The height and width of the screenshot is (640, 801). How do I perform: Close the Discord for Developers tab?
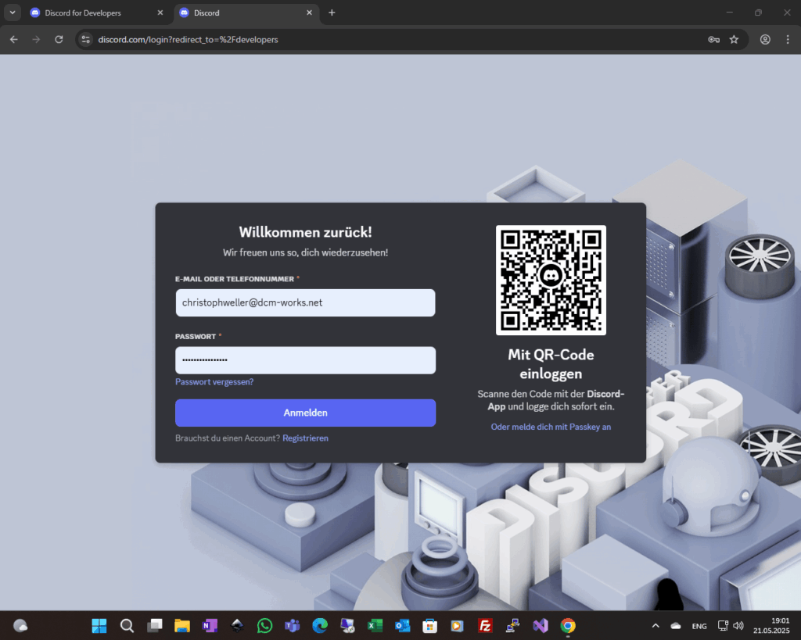pos(160,13)
